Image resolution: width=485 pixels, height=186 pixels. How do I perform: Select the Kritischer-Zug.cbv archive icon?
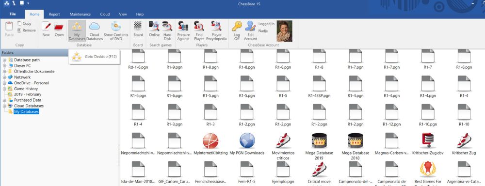pyautogui.click(x=428, y=140)
